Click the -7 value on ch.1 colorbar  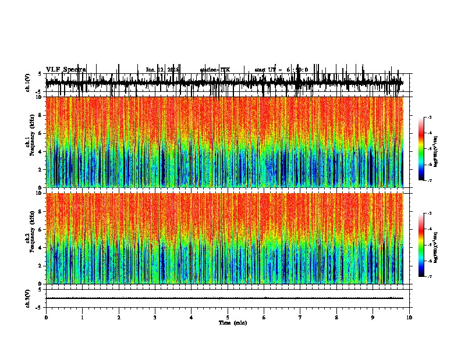pos(430,180)
